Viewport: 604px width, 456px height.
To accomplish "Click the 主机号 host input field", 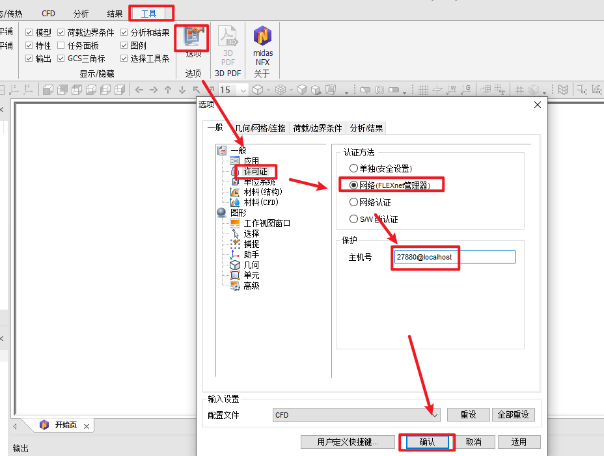I will [x=455, y=257].
